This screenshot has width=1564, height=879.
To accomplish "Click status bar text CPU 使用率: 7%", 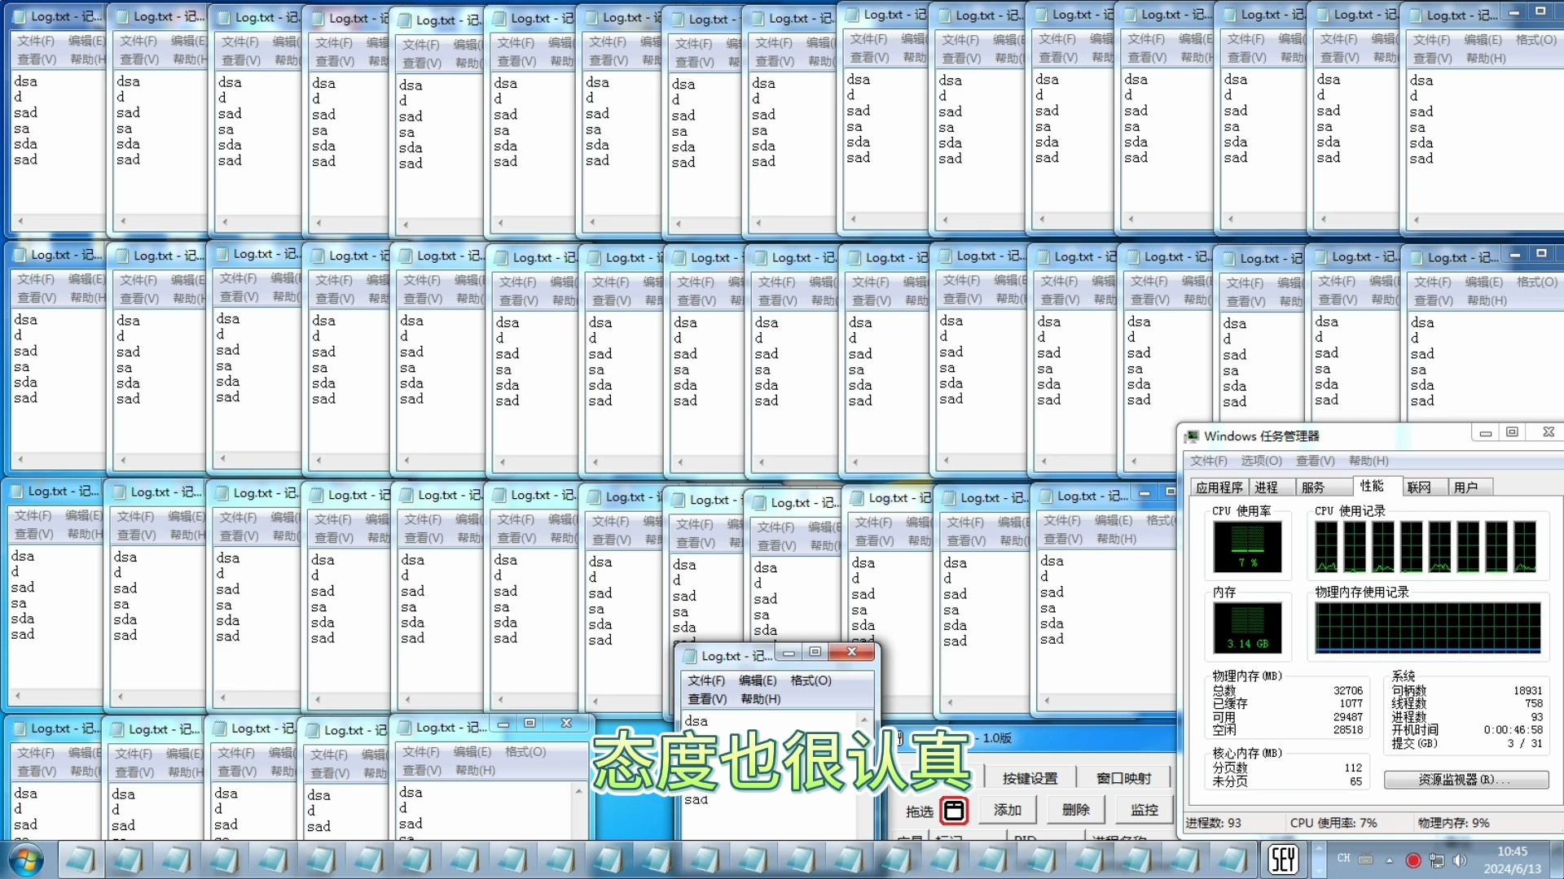I will tap(1333, 823).
